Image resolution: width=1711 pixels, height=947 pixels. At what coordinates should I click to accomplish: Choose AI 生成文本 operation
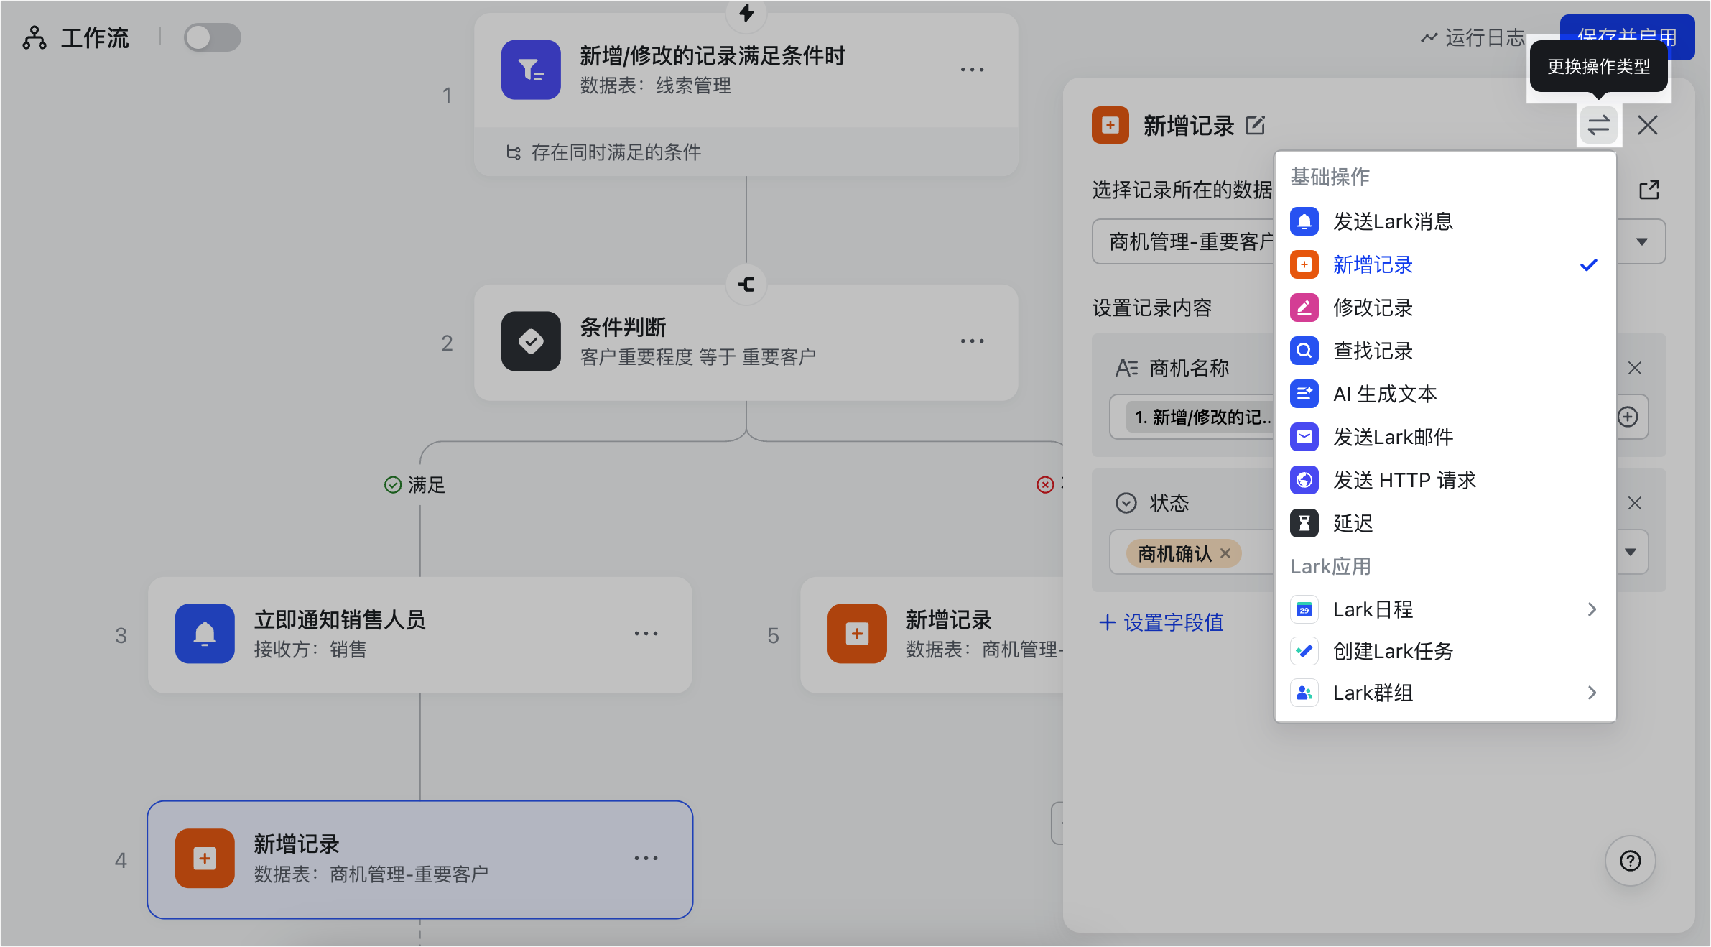pos(1445,394)
